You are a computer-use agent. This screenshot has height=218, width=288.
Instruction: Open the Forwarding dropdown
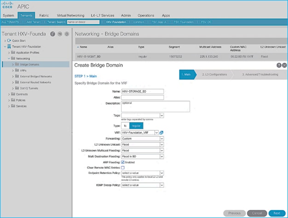coord(161,139)
